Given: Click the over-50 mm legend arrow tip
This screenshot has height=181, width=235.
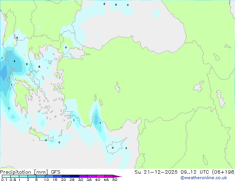Looking at the screenshot, I should (x=118, y=176).
